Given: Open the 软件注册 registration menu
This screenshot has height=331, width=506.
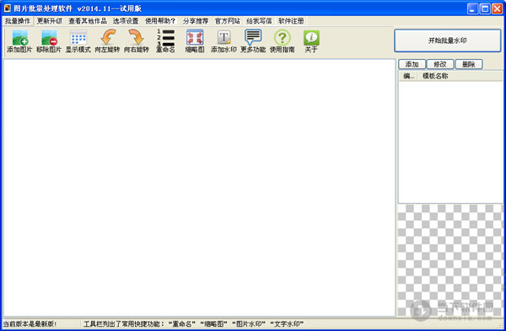Looking at the screenshot, I should coord(291,21).
